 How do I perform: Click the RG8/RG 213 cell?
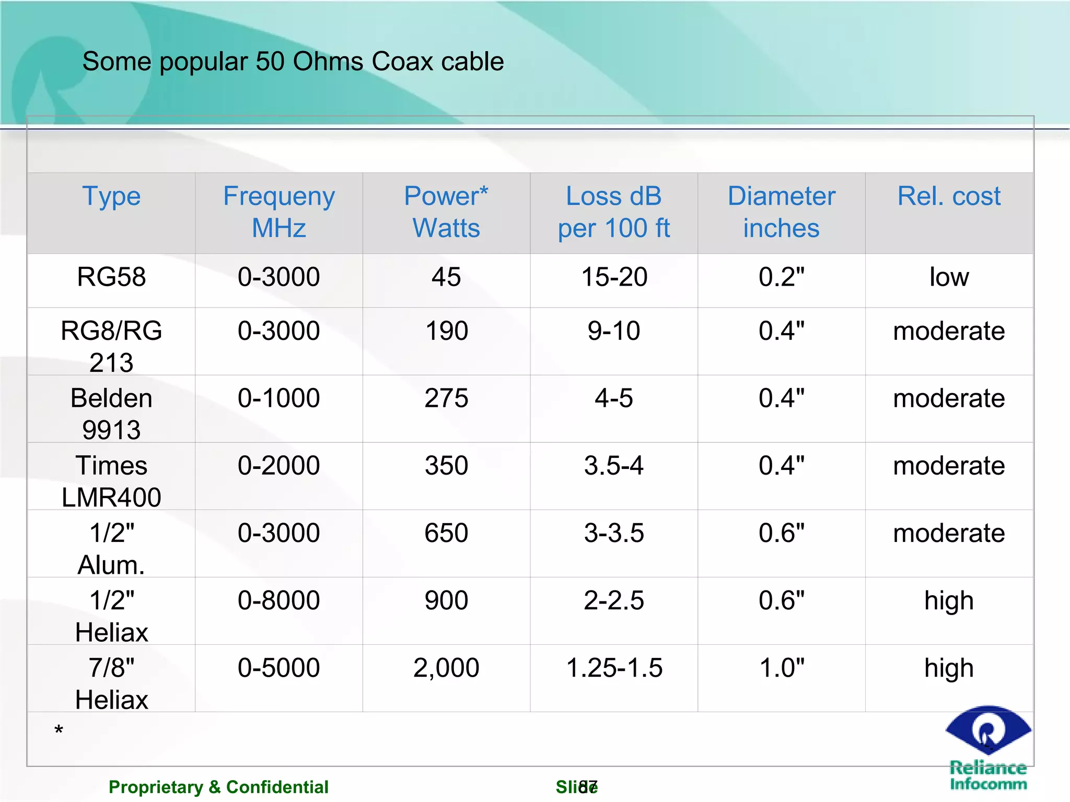(111, 346)
